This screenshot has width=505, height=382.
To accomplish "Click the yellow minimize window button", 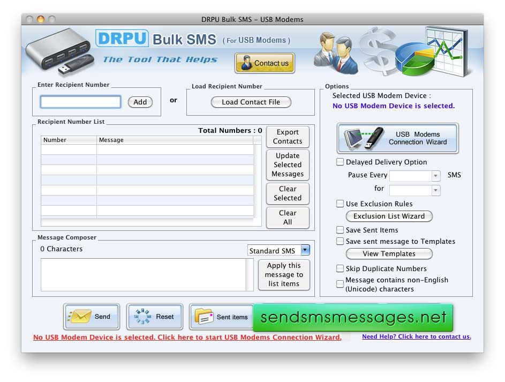I will tap(41, 19).
